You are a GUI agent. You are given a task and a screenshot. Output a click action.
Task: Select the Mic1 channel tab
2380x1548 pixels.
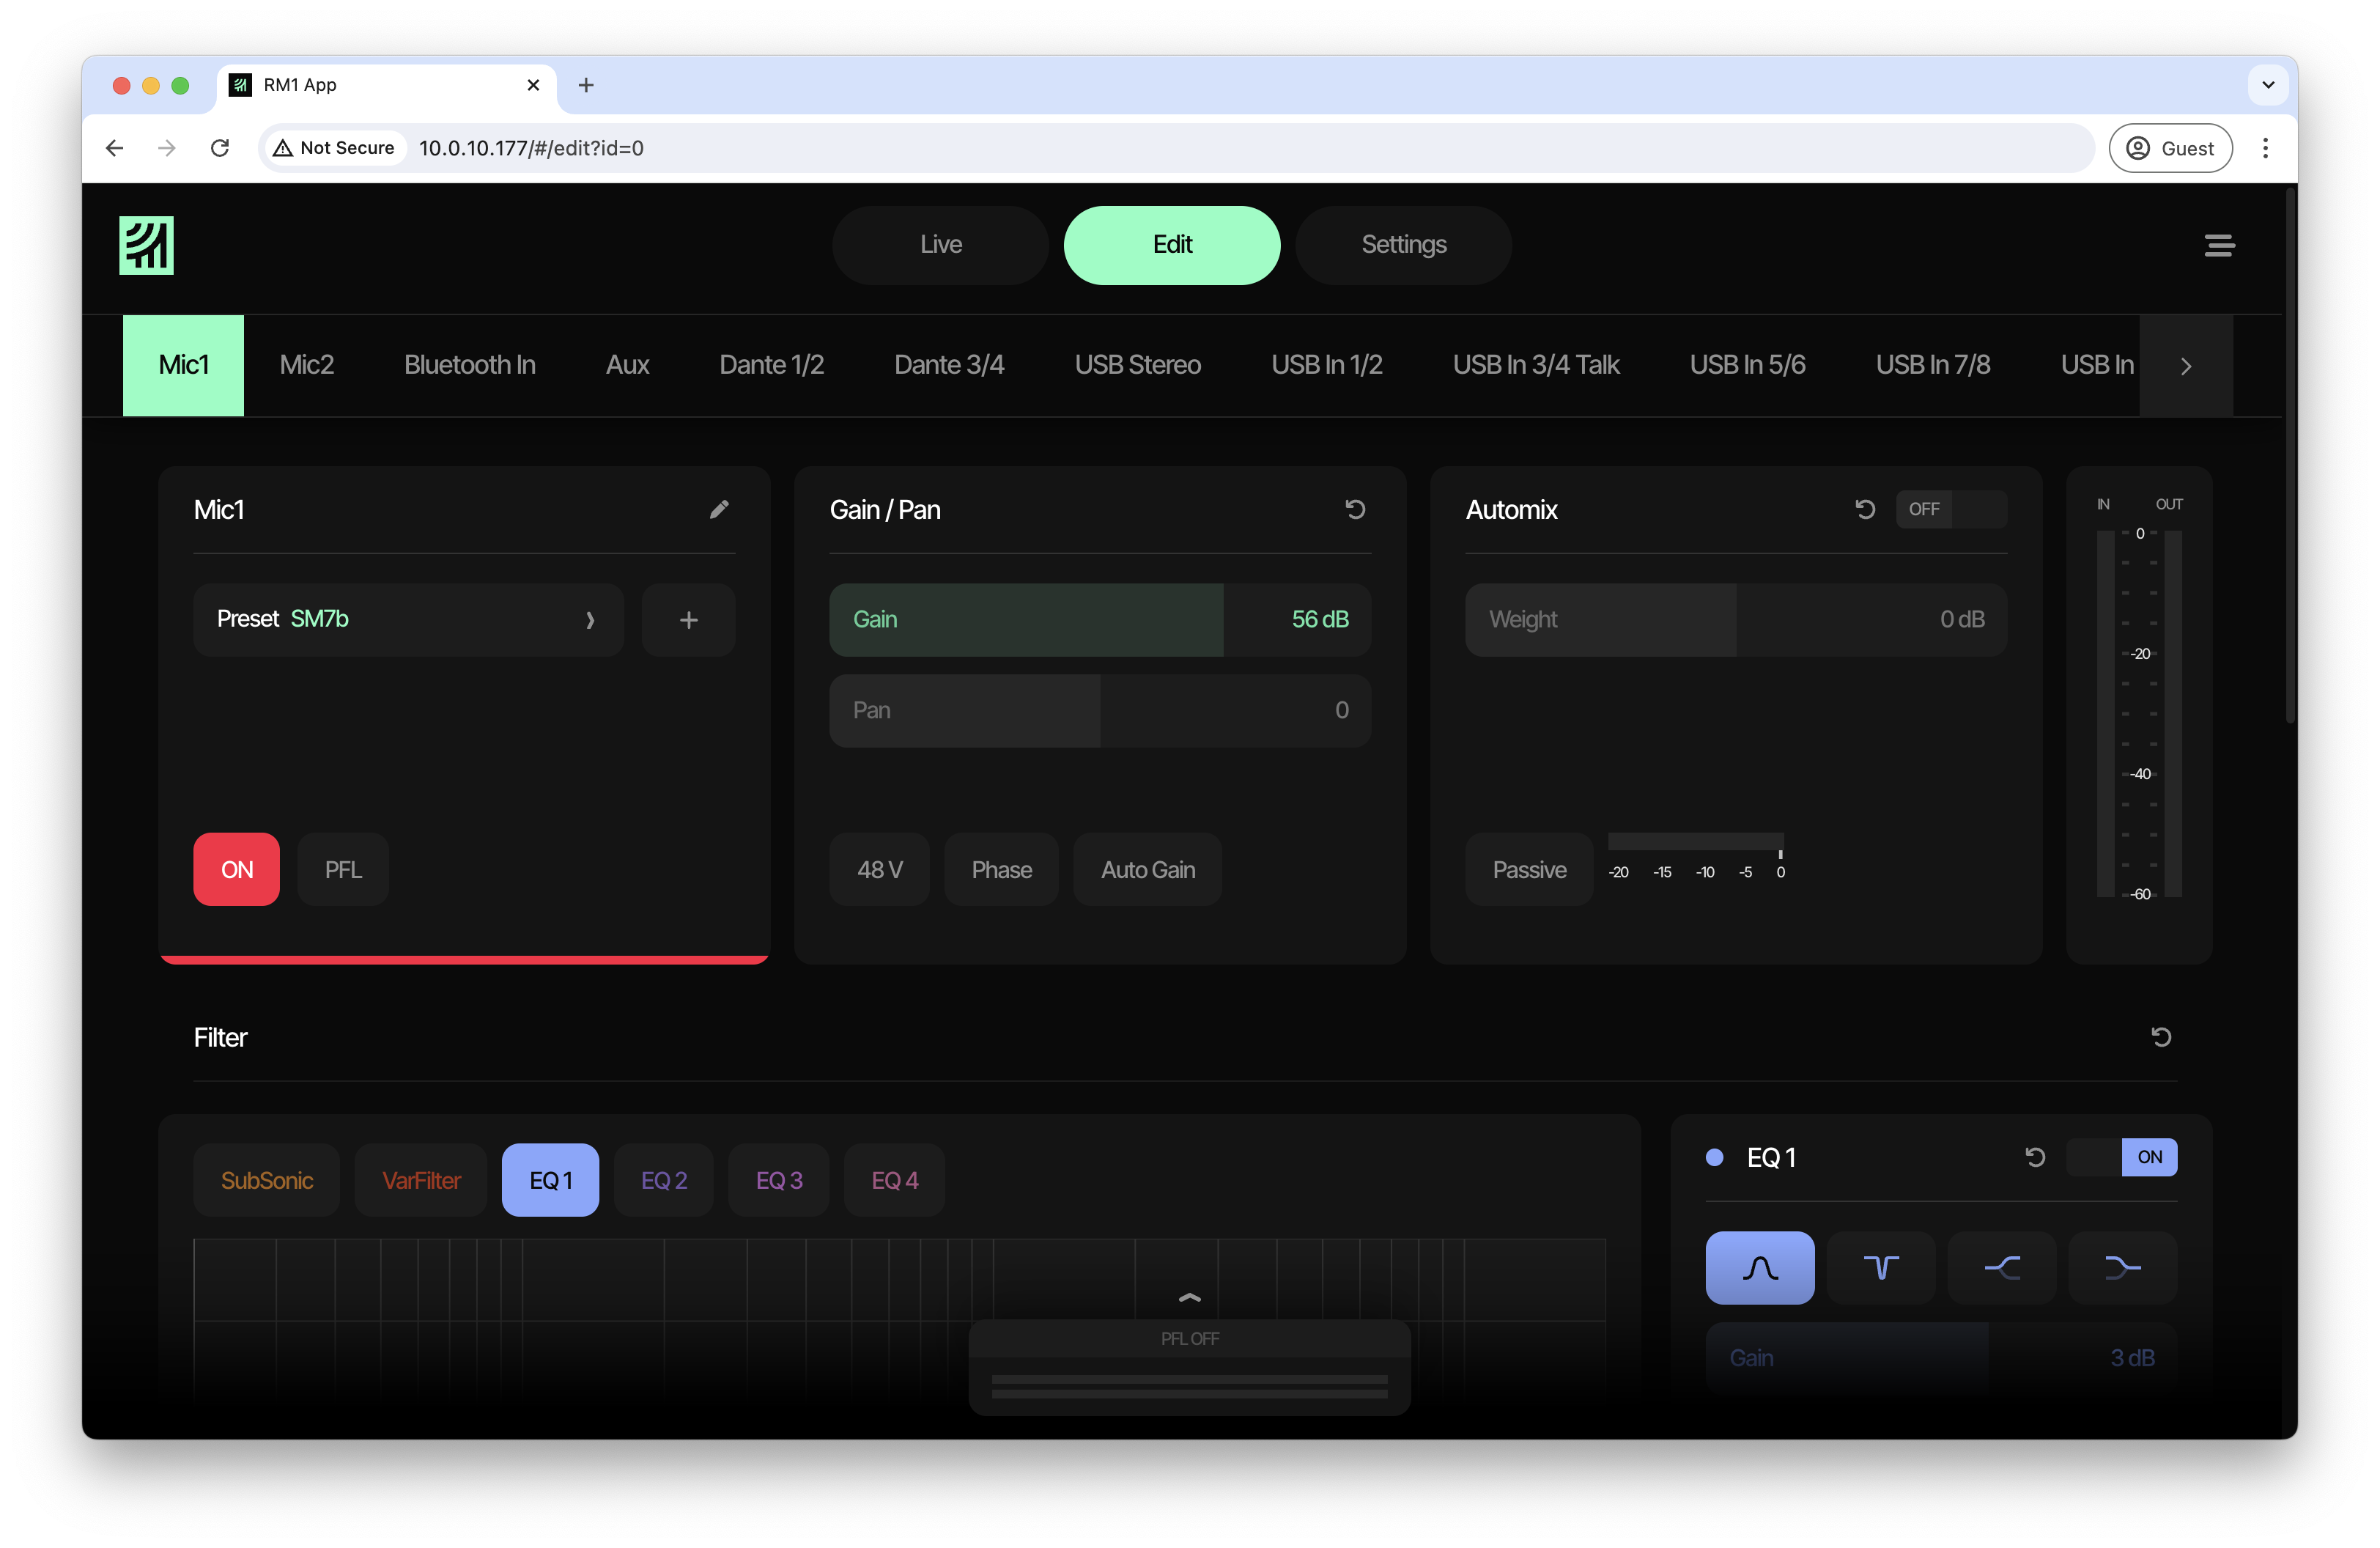pyautogui.click(x=183, y=366)
